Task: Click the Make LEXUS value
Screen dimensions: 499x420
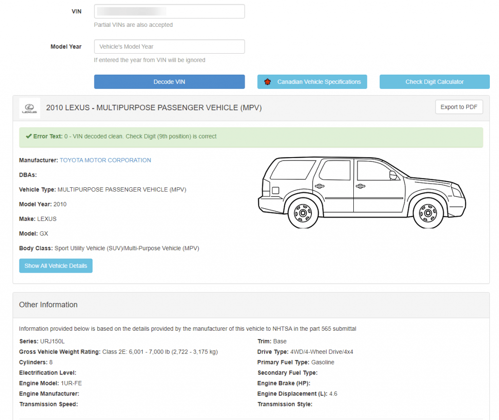Action: (47, 219)
